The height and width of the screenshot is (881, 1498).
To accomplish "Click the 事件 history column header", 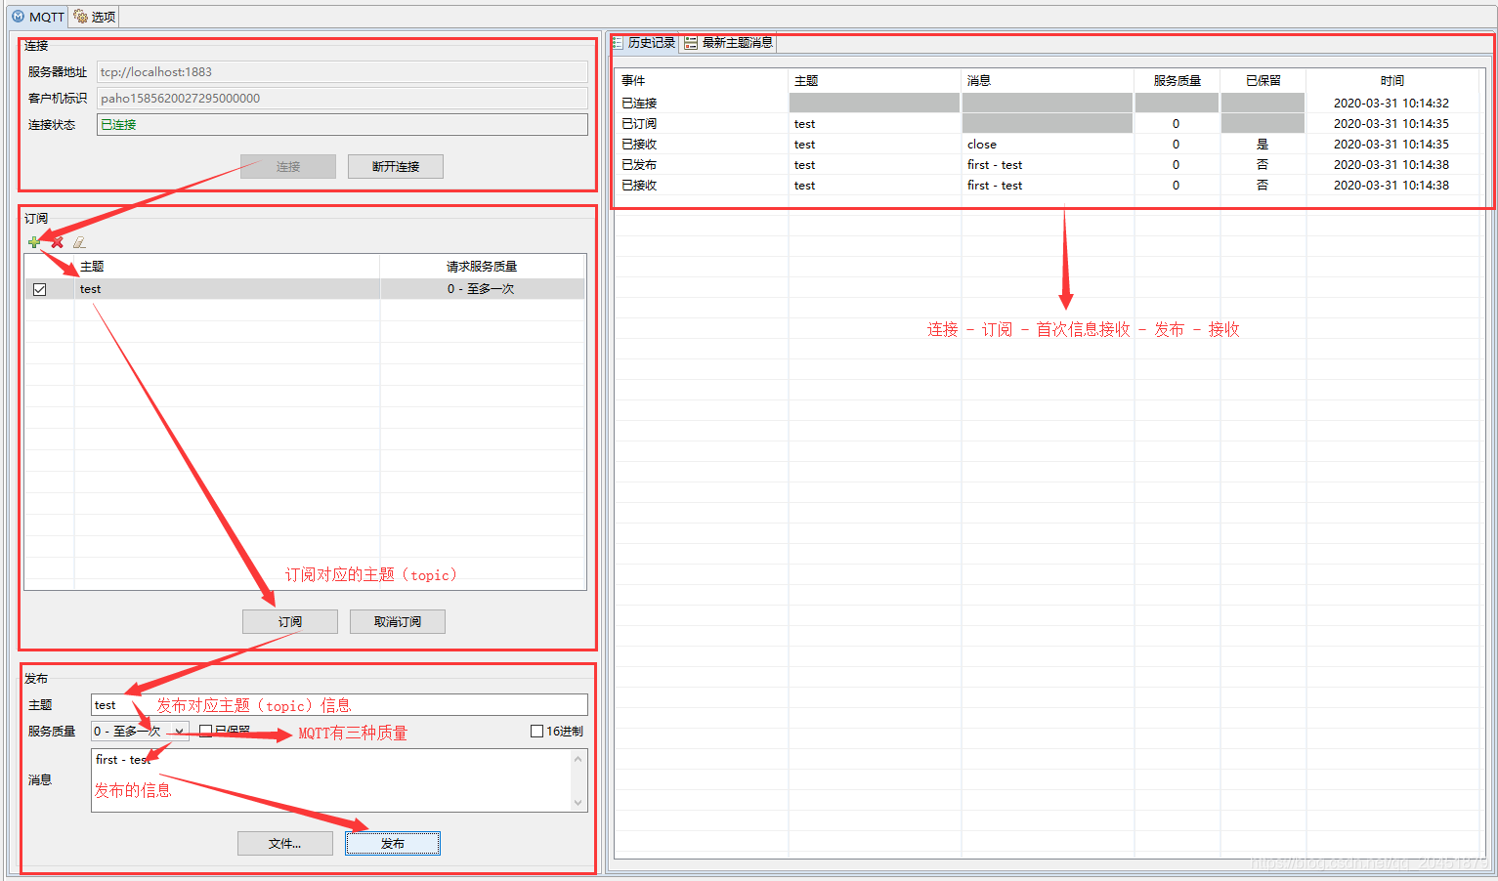I will click(x=702, y=80).
